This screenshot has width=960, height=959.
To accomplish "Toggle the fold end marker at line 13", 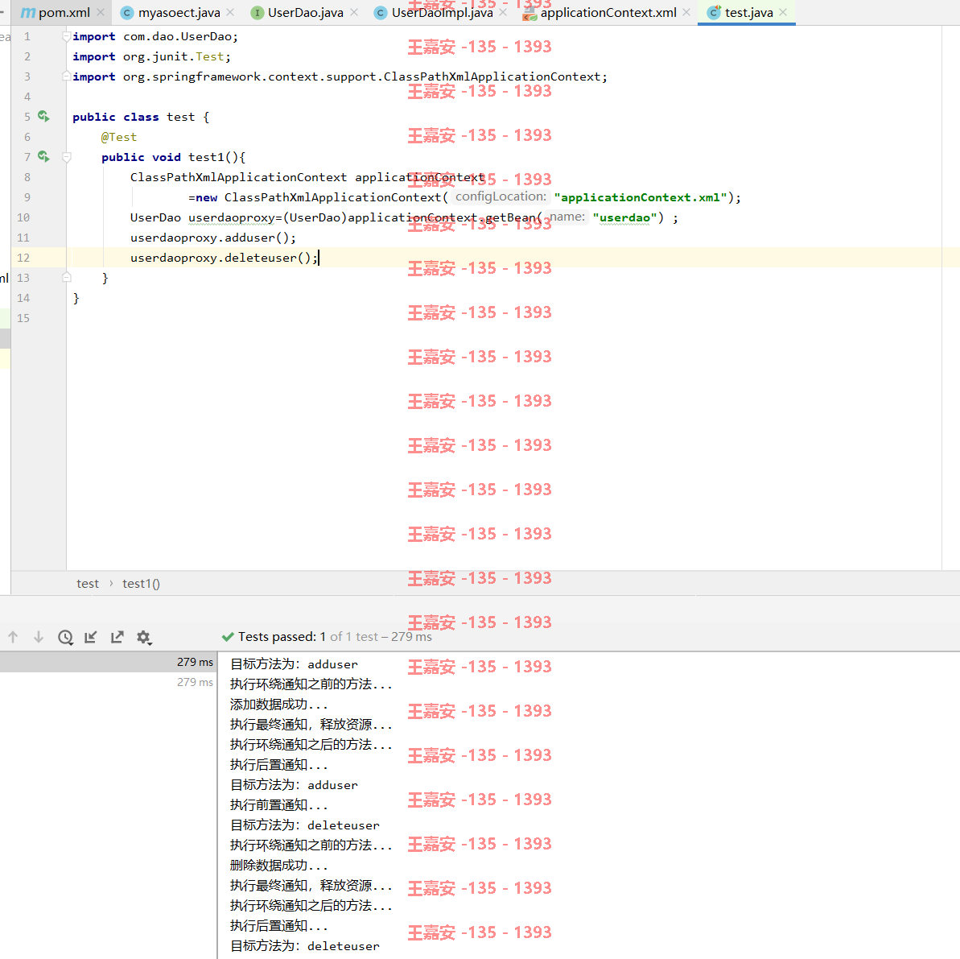I will pos(67,278).
